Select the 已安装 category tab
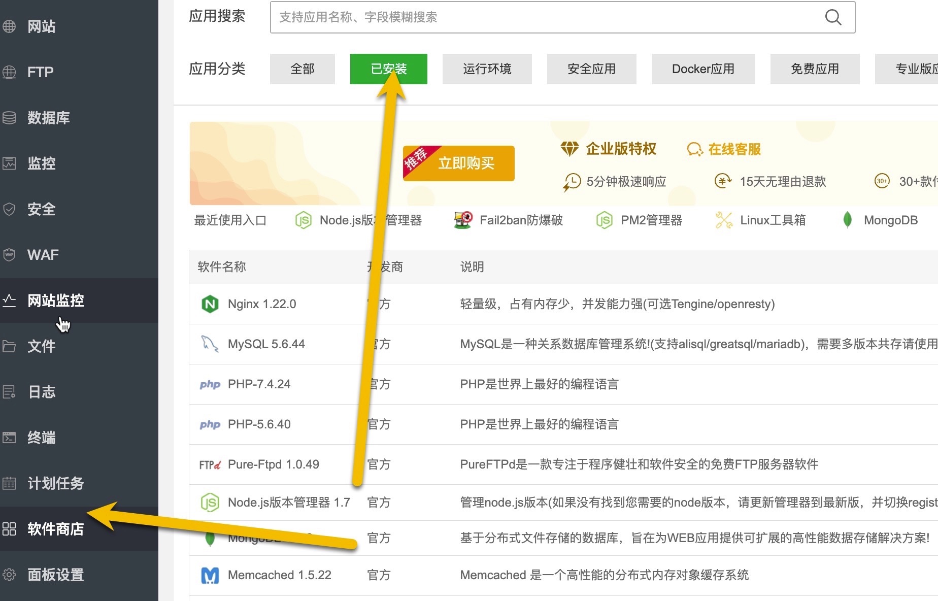 pyautogui.click(x=389, y=69)
